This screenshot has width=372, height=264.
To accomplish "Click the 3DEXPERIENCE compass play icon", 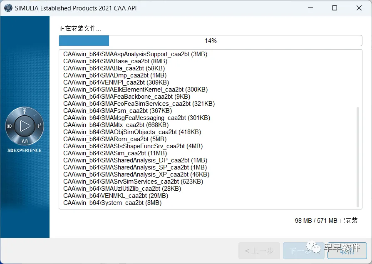I will pos(25,126).
